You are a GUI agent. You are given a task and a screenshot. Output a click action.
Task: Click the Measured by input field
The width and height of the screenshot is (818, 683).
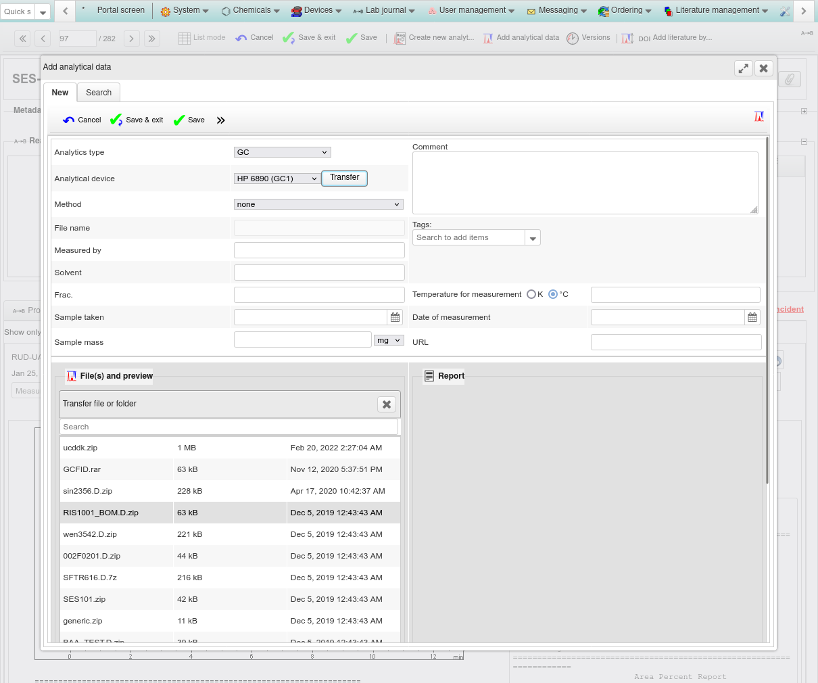click(319, 250)
